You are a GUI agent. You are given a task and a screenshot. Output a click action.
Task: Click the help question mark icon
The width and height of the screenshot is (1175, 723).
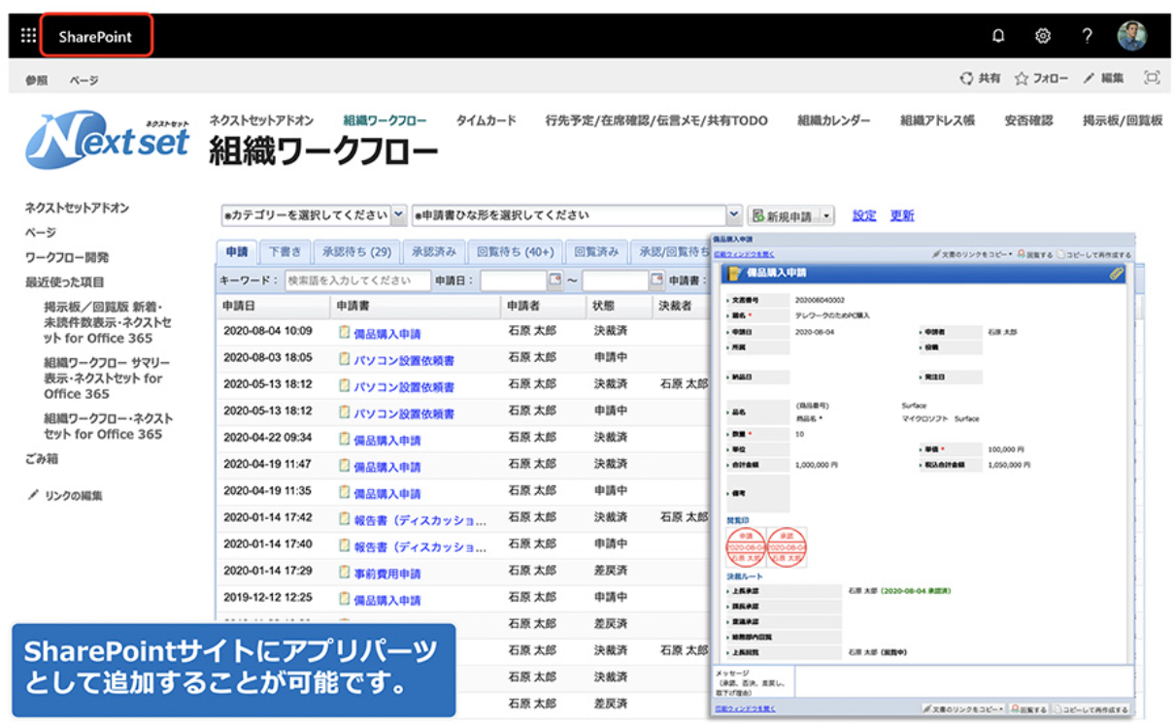(1088, 36)
